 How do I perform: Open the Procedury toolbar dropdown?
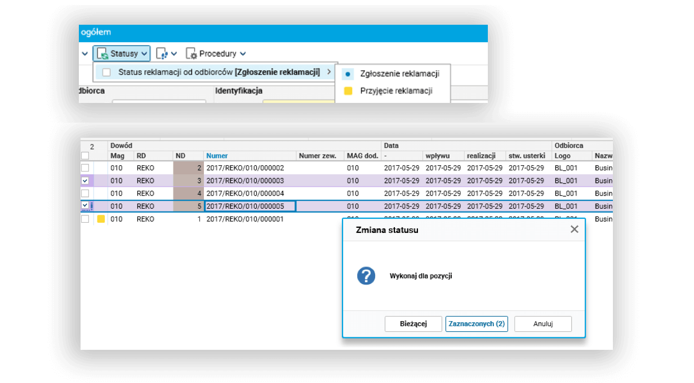pyautogui.click(x=216, y=53)
